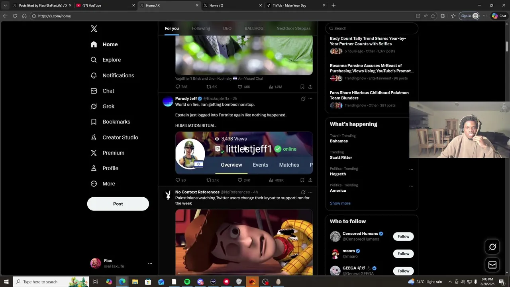Reply to post with 728 replies
This screenshot has height=287, width=510.
(181, 86)
